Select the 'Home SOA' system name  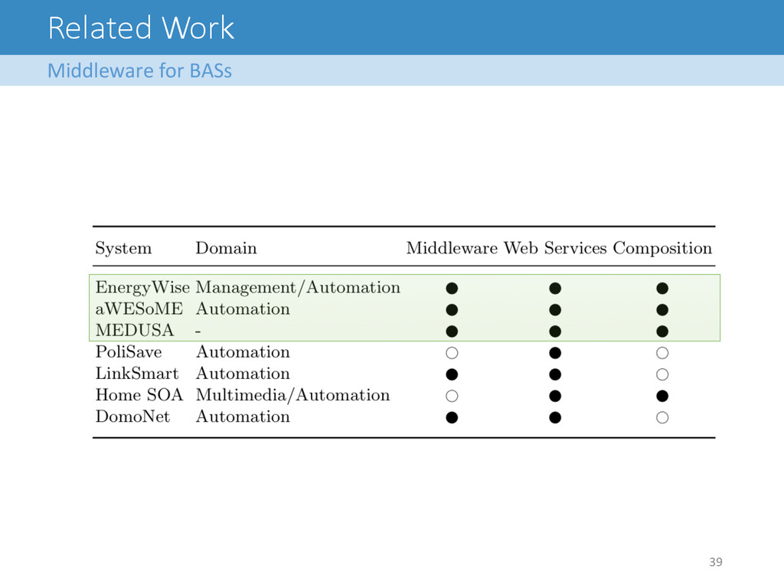(139, 395)
